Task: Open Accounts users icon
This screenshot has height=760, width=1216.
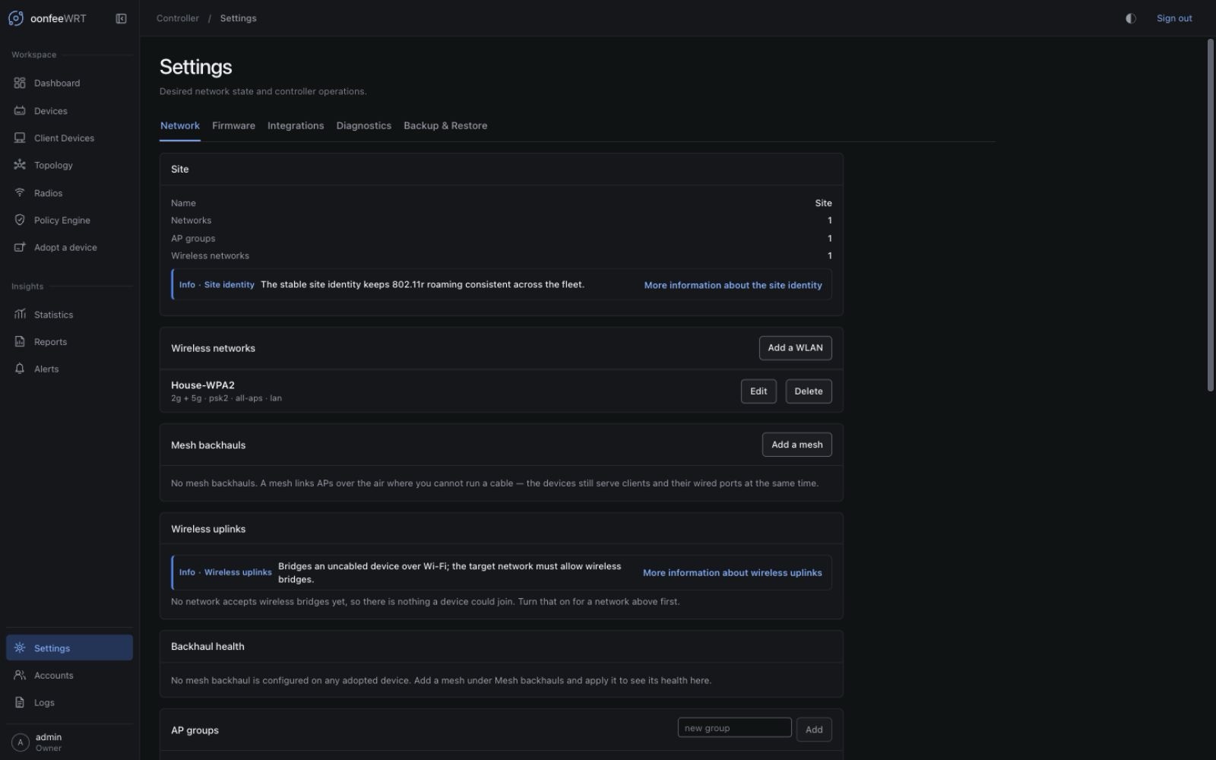Action: click(x=20, y=676)
